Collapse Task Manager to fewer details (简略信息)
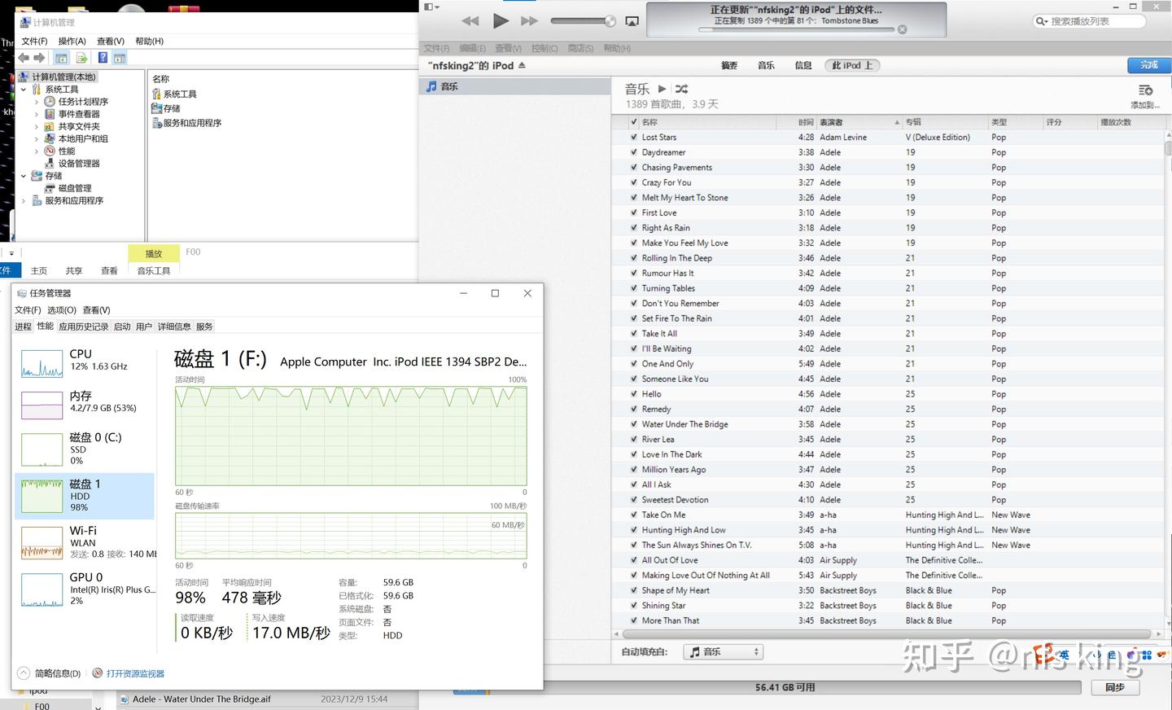Viewport: 1172px width, 710px height. pos(49,673)
